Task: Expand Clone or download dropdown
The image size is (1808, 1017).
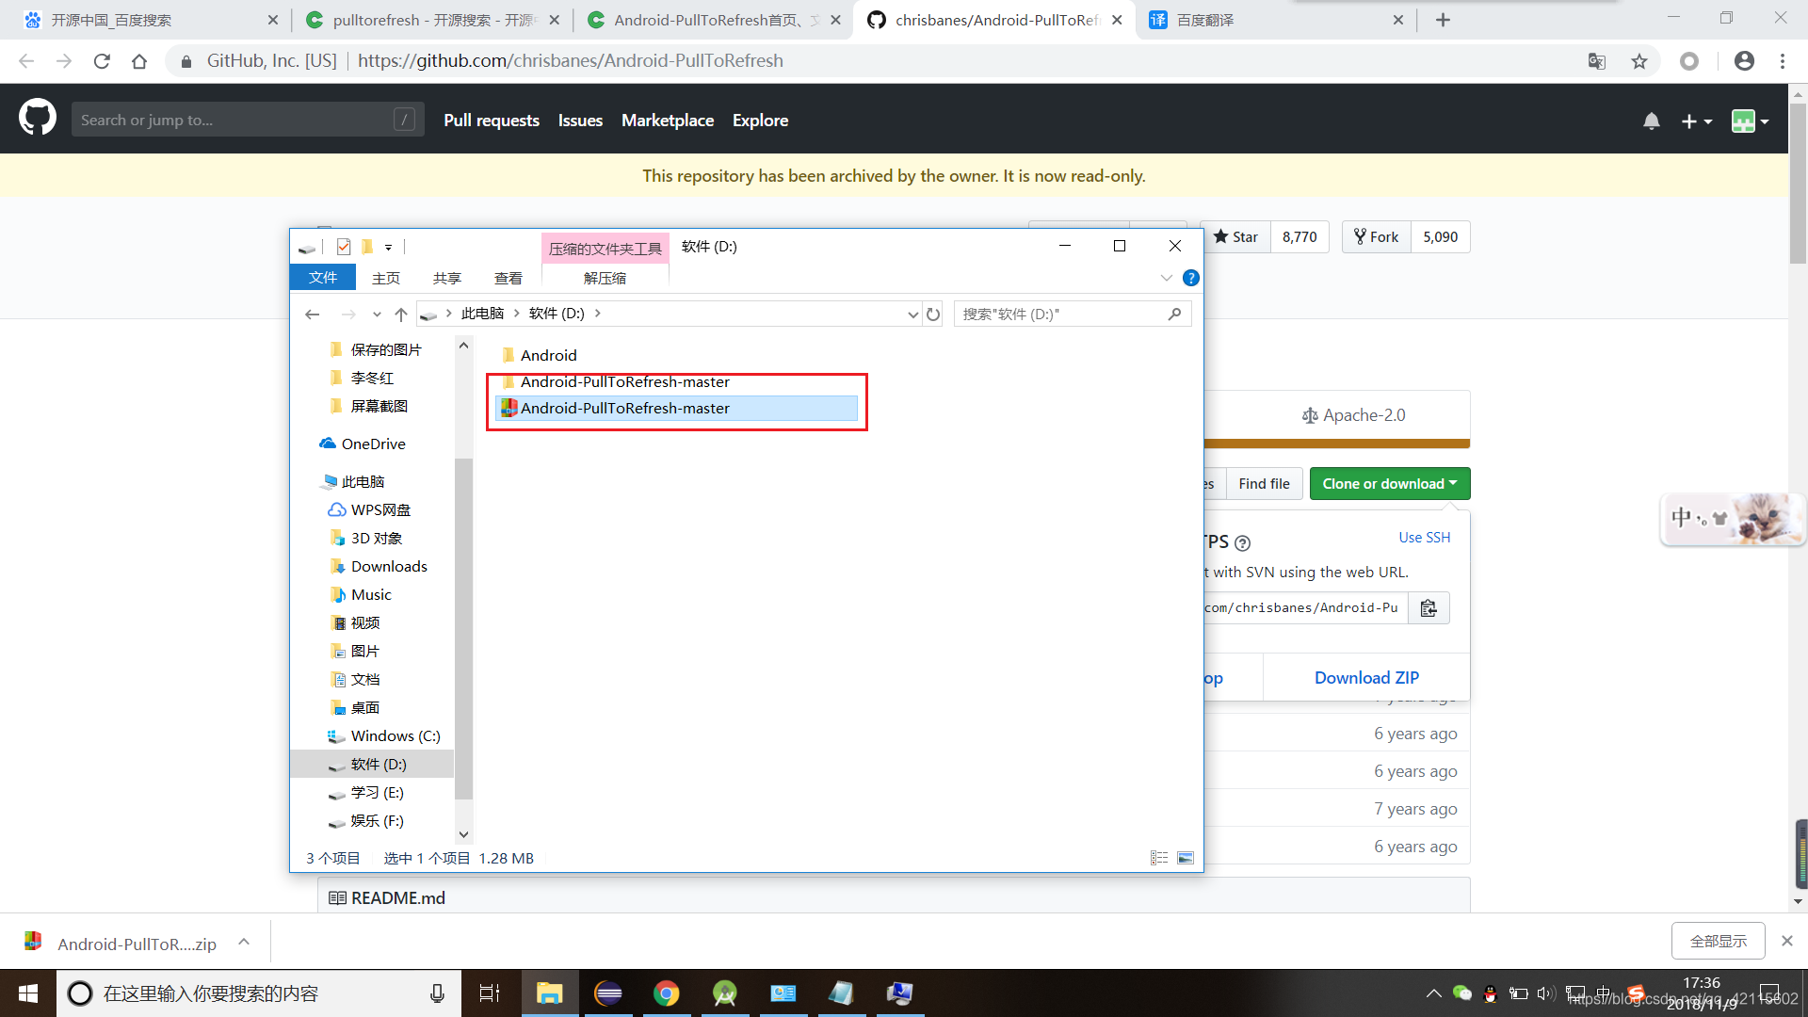Action: (x=1389, y=484)
